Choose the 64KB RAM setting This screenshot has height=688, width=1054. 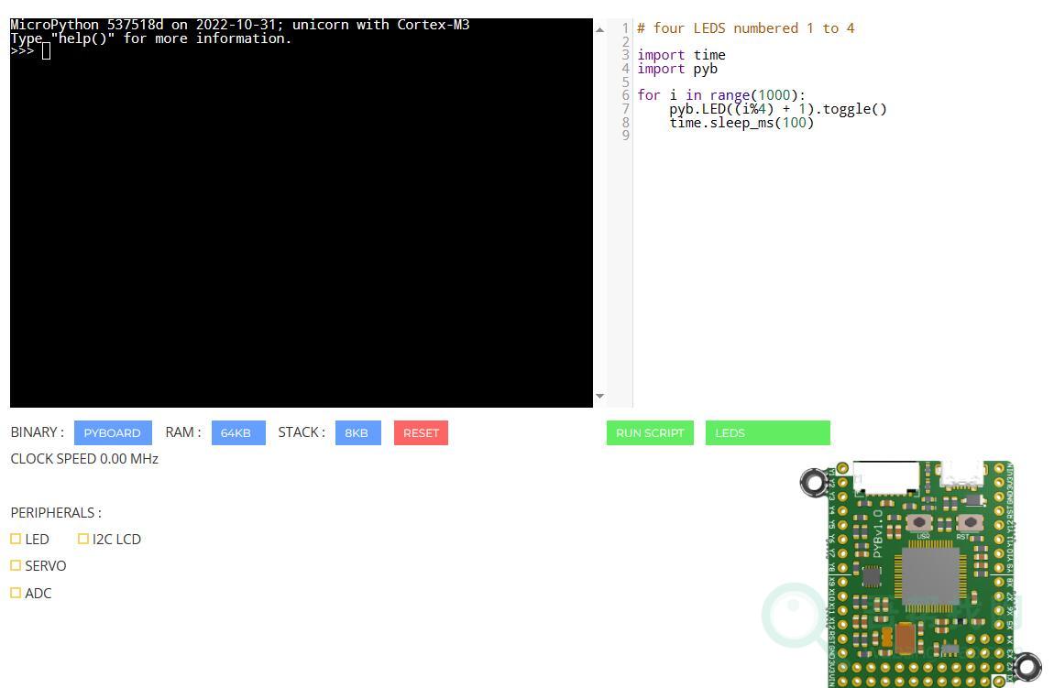(x=237, y=432)
